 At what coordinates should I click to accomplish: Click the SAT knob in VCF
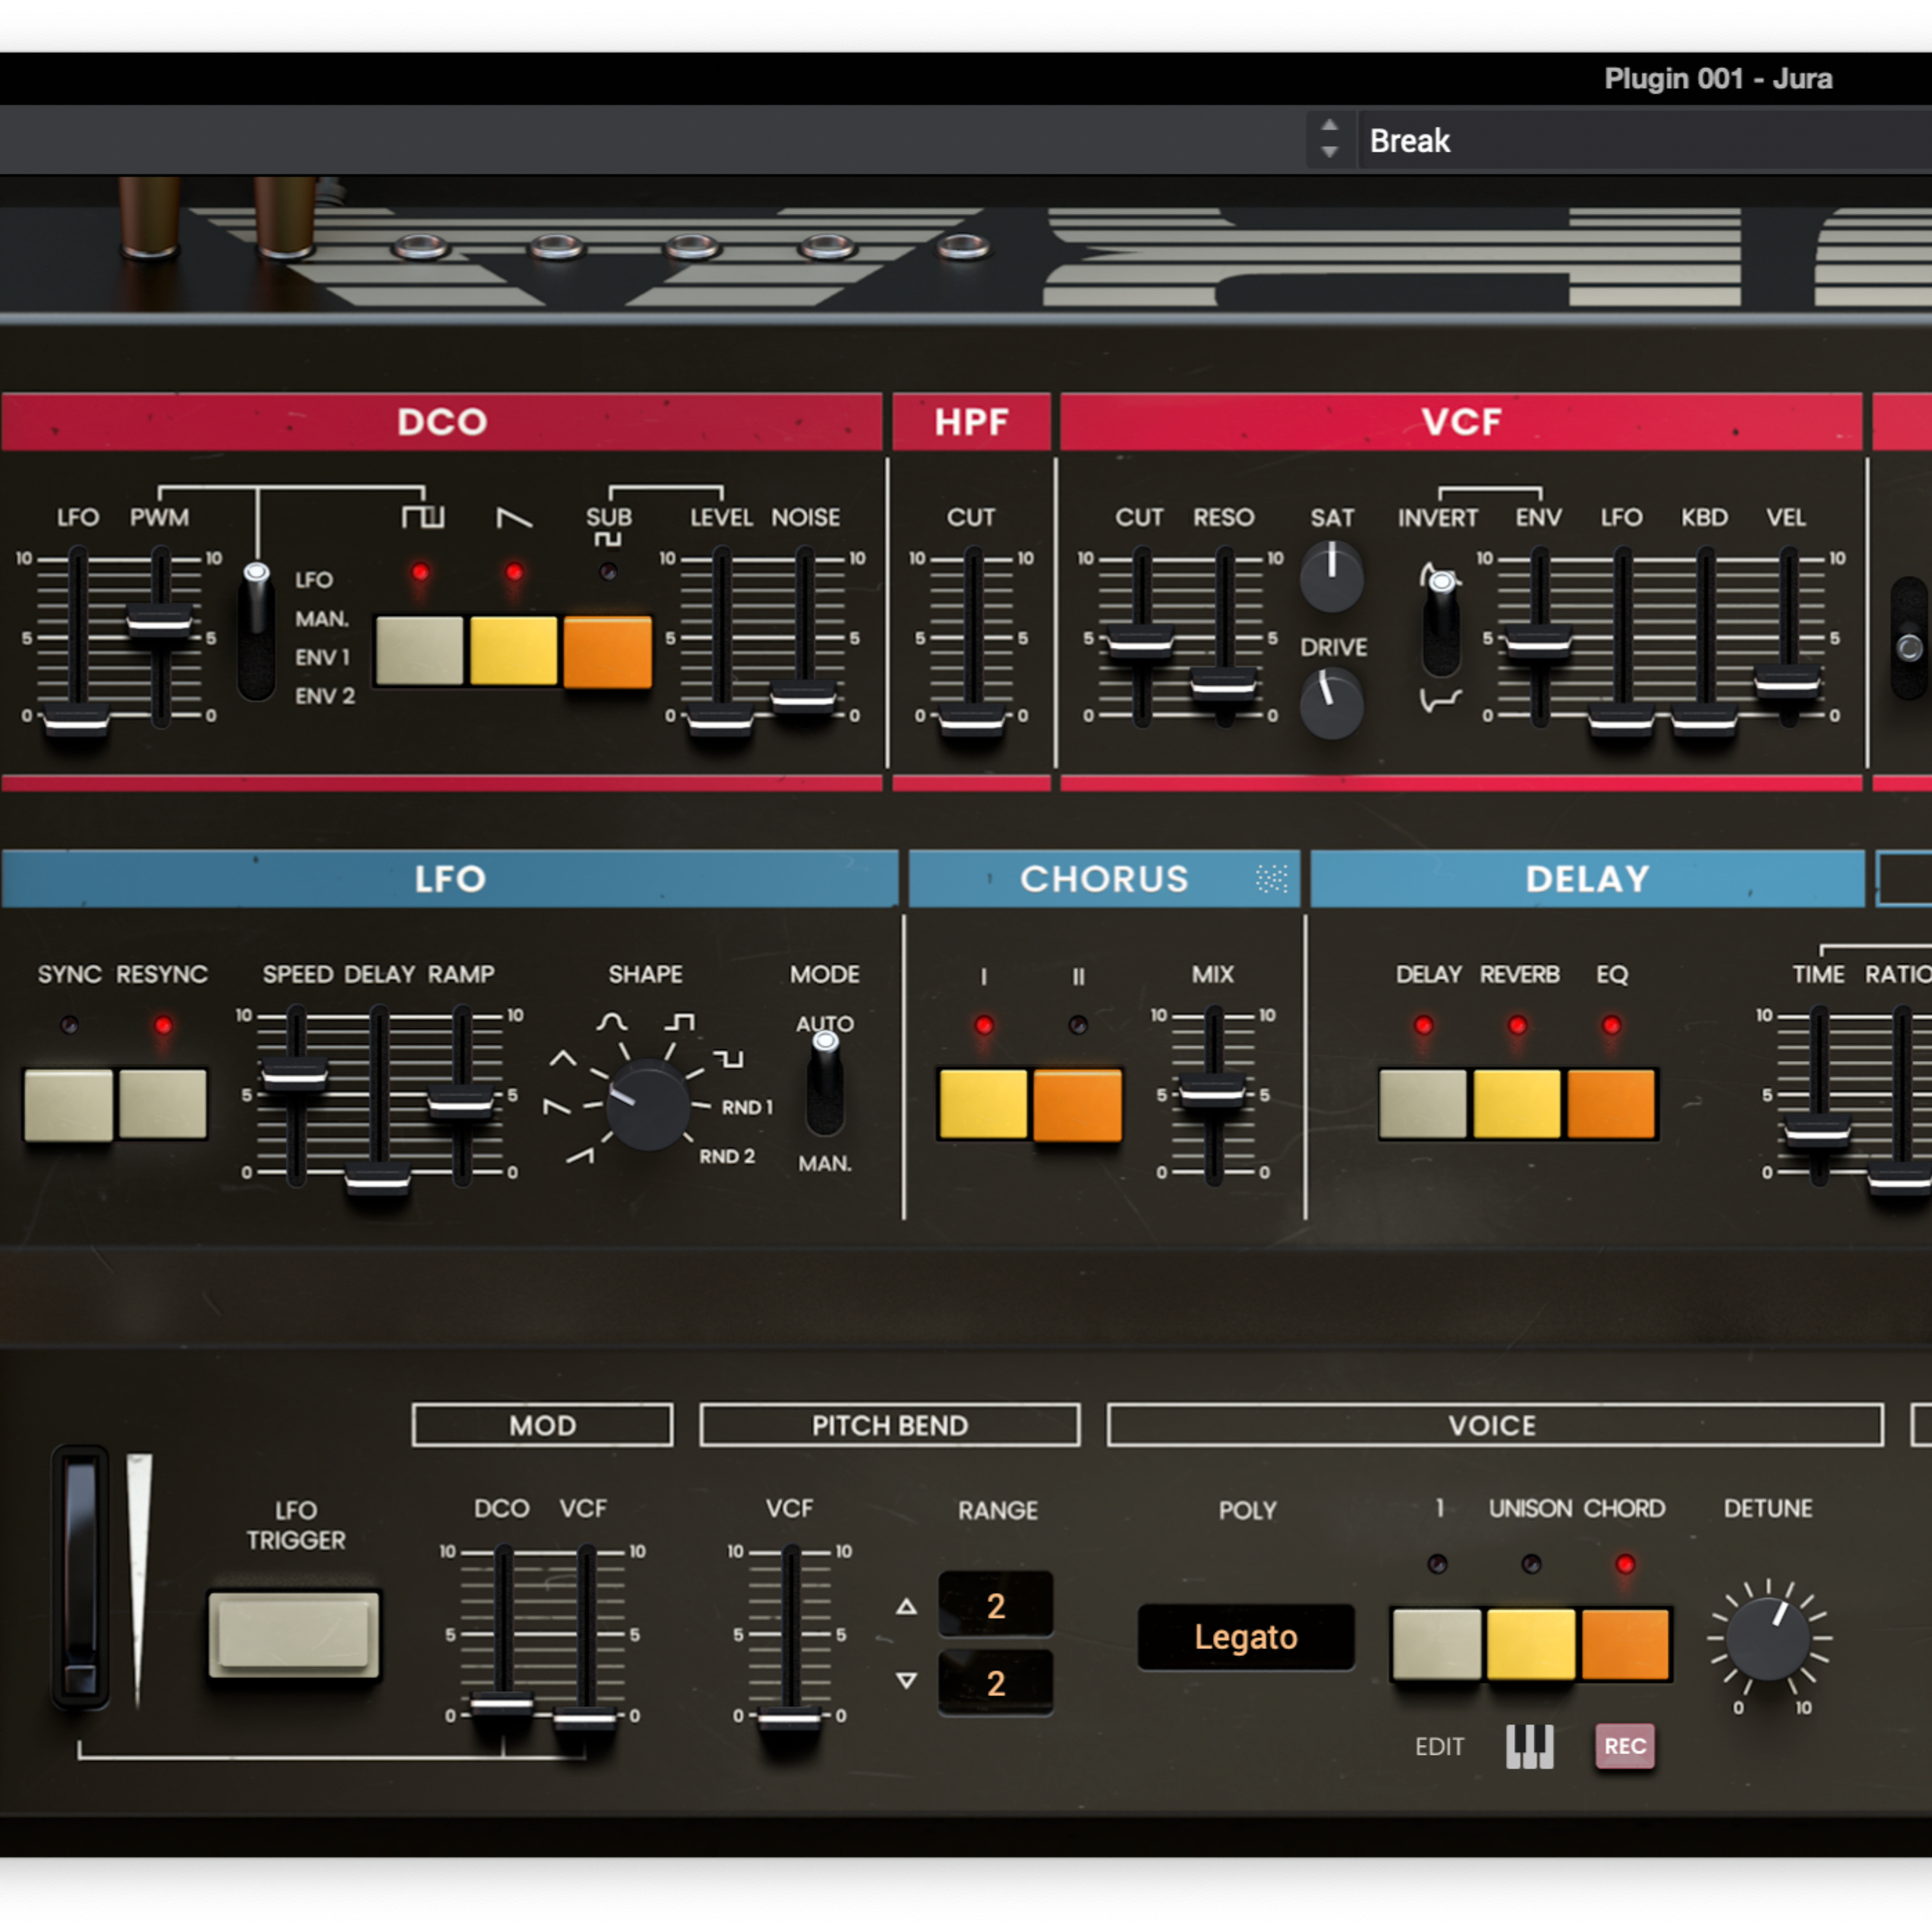[x=1331, y=577]
